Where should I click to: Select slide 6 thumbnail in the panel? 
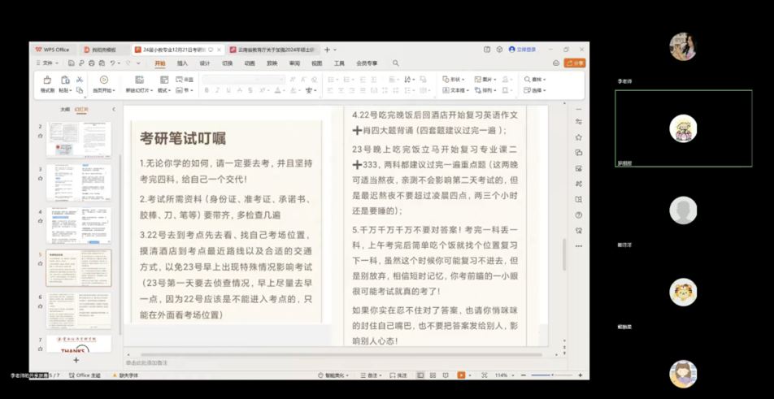pyautogui.click(x=78, y=310)
